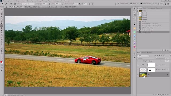This screenshot has width=171, height=96.
Task: Add layer mask at Layers panel bottom
Action: point(158,95)
